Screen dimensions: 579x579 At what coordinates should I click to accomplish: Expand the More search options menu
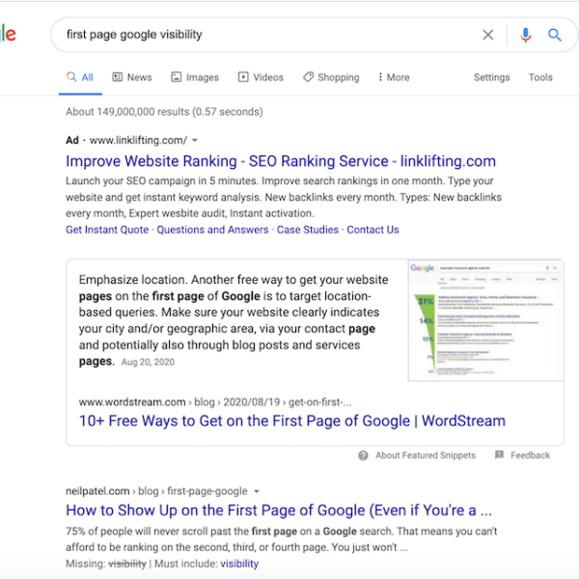394,77
